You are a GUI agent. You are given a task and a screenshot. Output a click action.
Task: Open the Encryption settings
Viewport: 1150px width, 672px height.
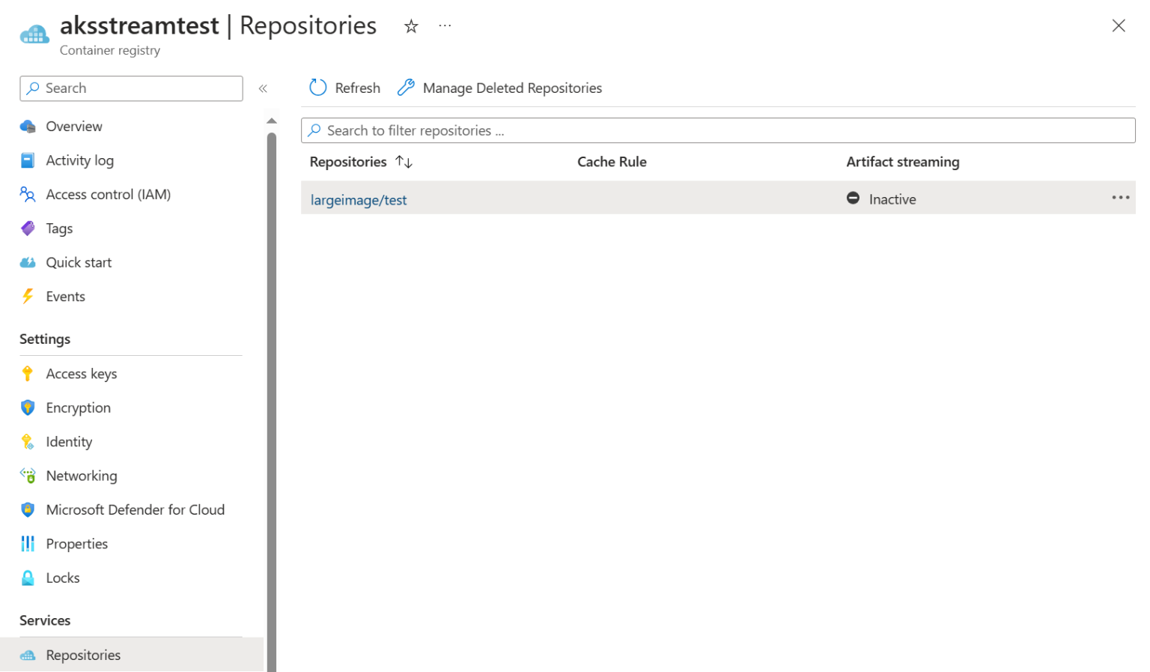(78, 408)
